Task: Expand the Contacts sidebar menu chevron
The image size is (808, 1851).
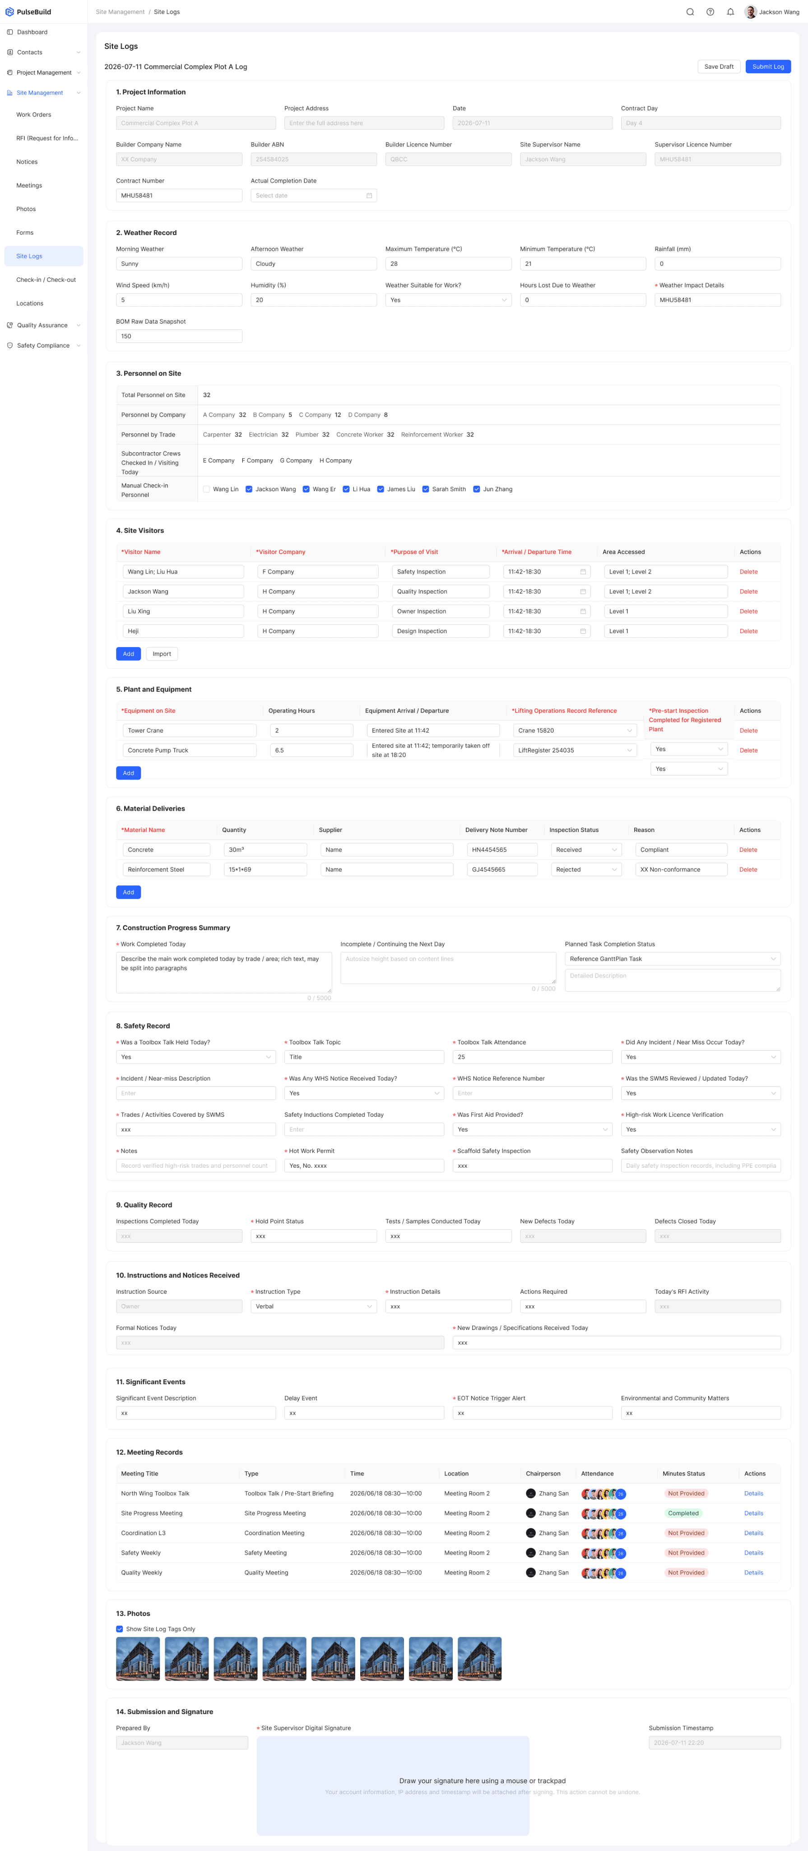Action: coord(78,52)
